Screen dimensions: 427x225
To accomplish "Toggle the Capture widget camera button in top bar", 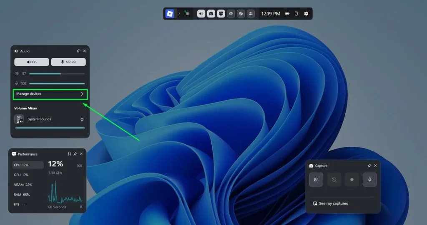I will 211,14.
